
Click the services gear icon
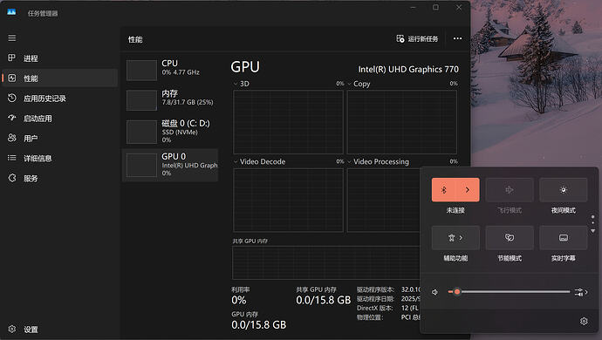point(12,178)
